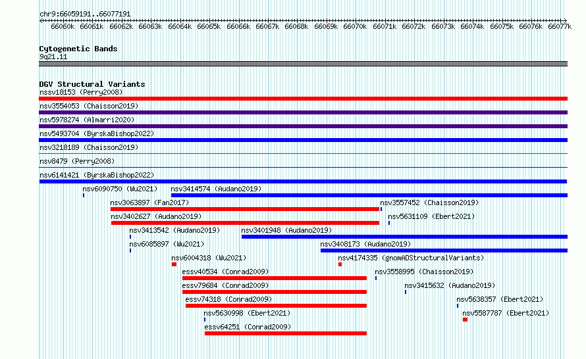Click the 9q21.11 band label

(53, 57)
